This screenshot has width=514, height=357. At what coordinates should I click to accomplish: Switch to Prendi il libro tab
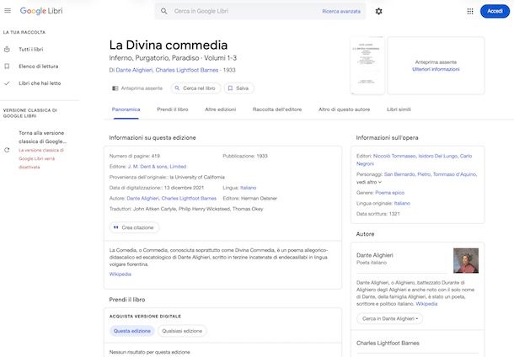click(x=173, y=109)
